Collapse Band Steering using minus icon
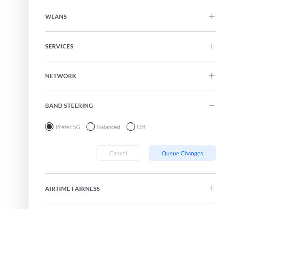This screenshot has width=292, height=256. pyautogui.click(x=211, y=105)
